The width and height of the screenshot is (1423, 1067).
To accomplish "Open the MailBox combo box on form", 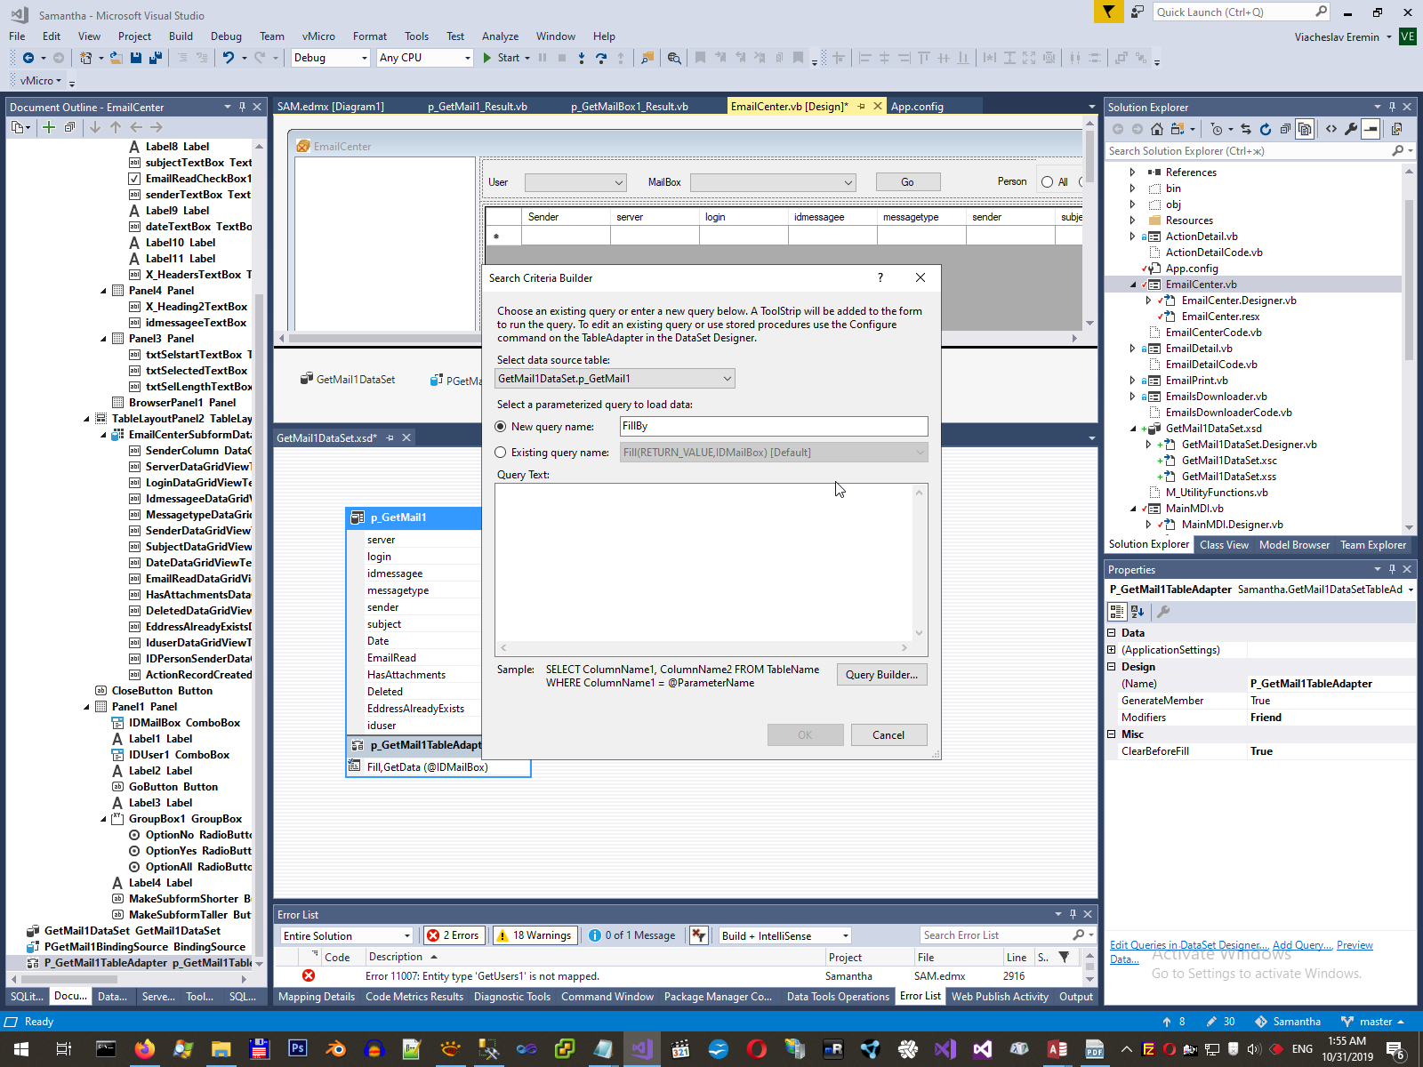I will 773,182.
